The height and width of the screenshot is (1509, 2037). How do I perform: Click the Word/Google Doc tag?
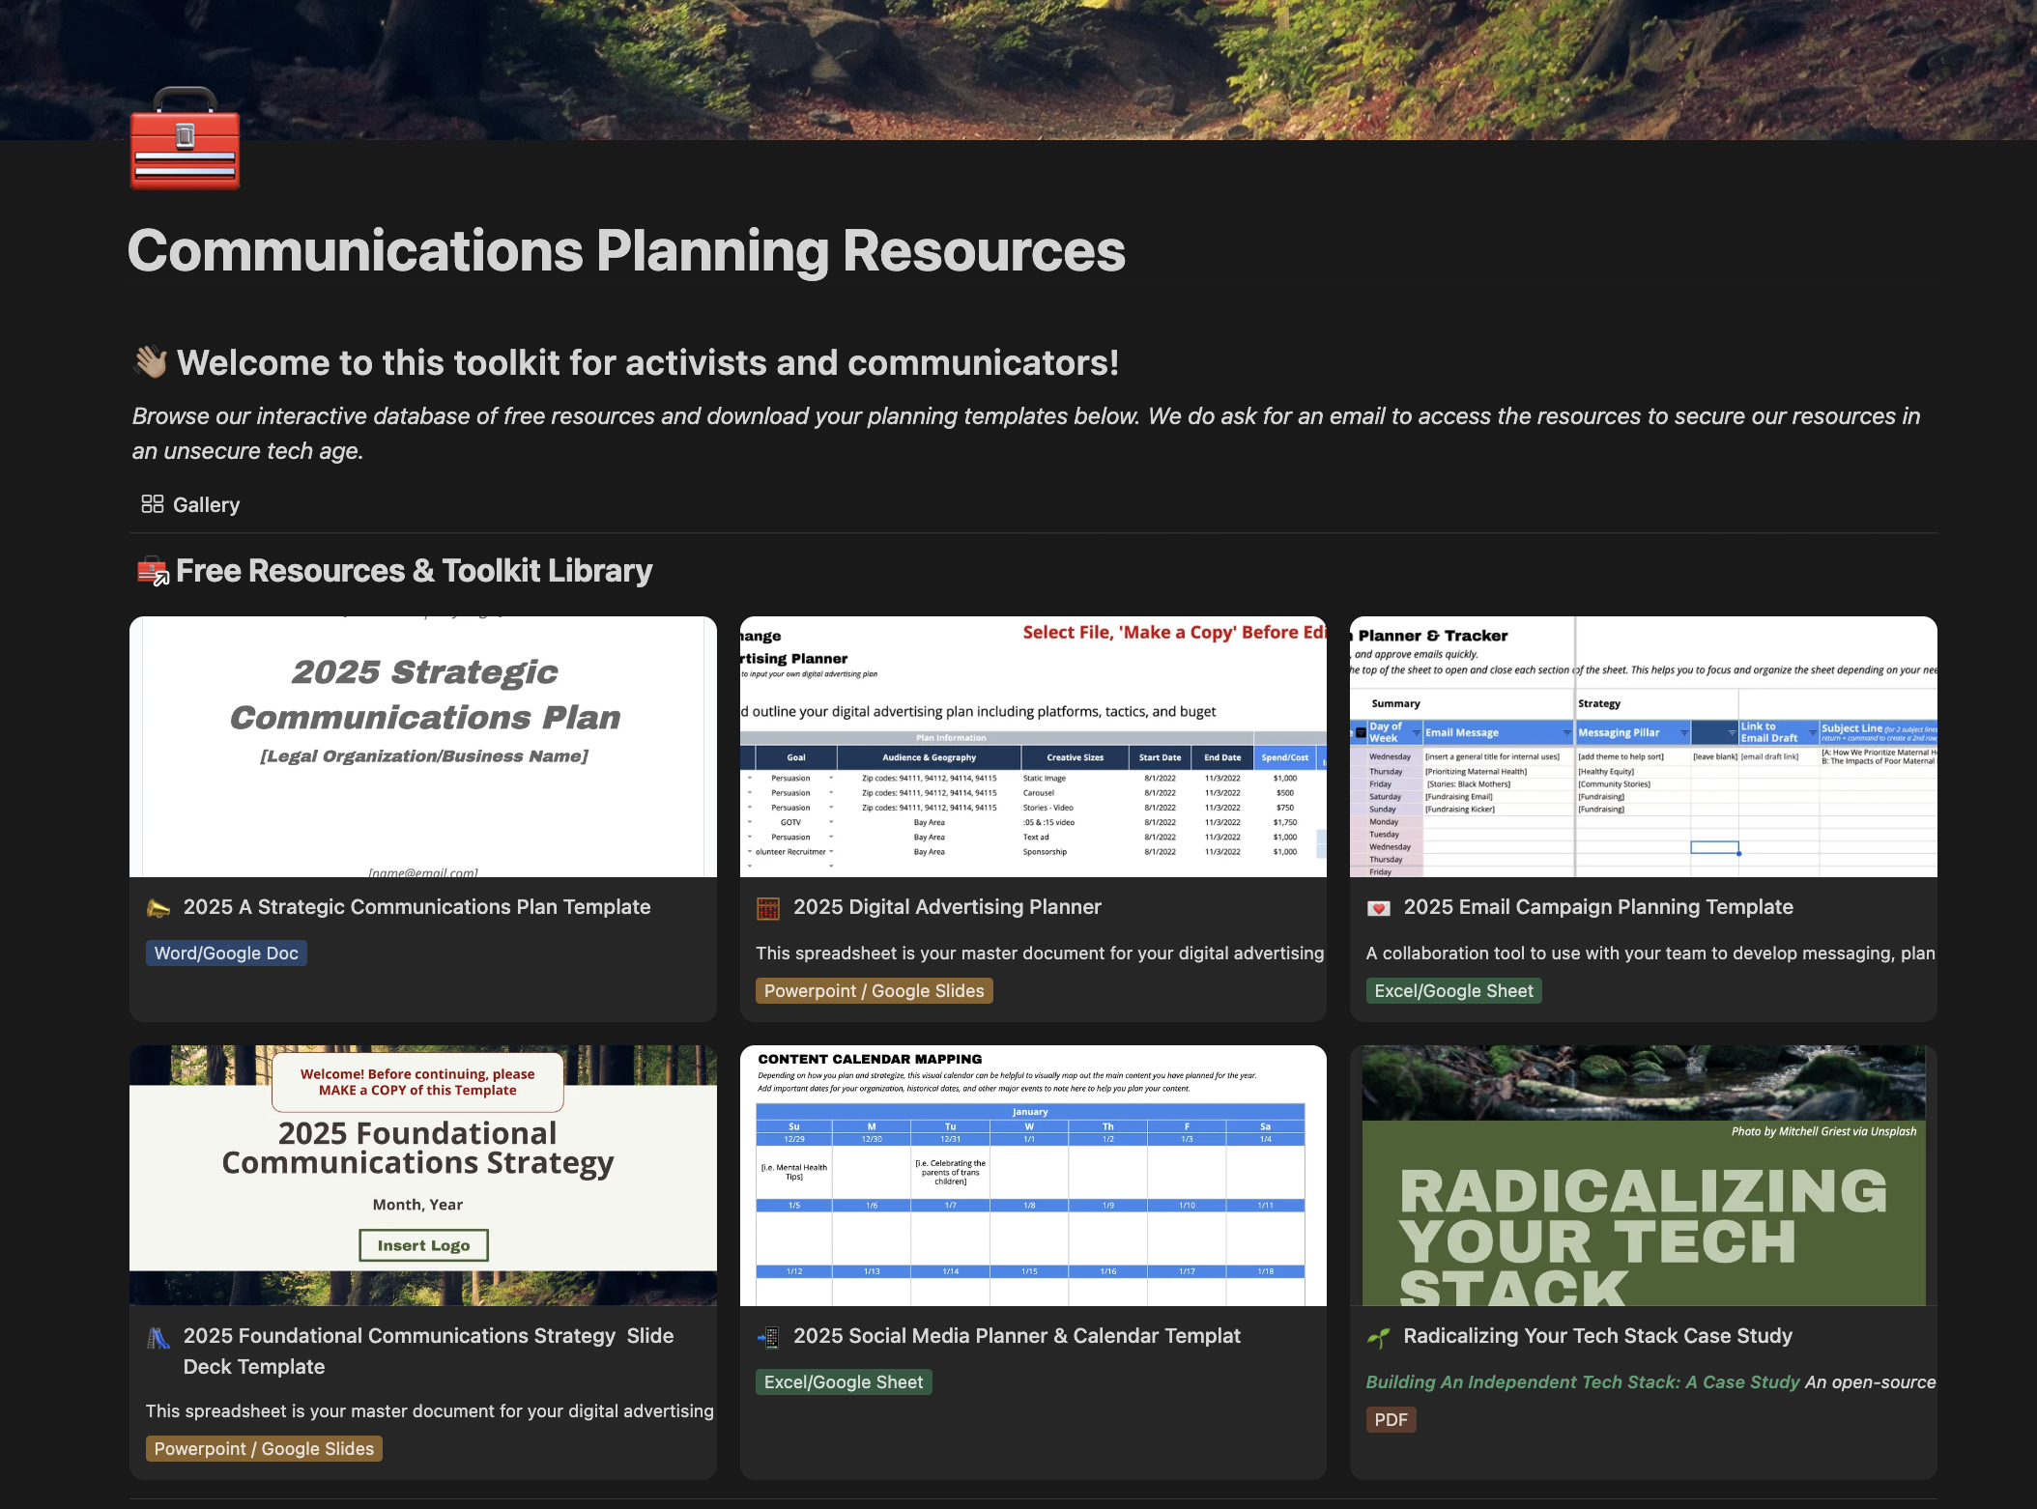click(226, 954)
